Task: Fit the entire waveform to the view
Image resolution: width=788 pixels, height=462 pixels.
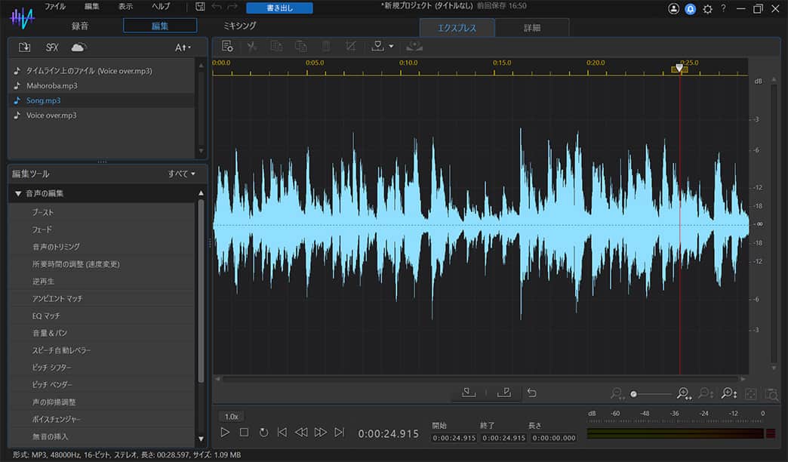Action: point(751,393)
